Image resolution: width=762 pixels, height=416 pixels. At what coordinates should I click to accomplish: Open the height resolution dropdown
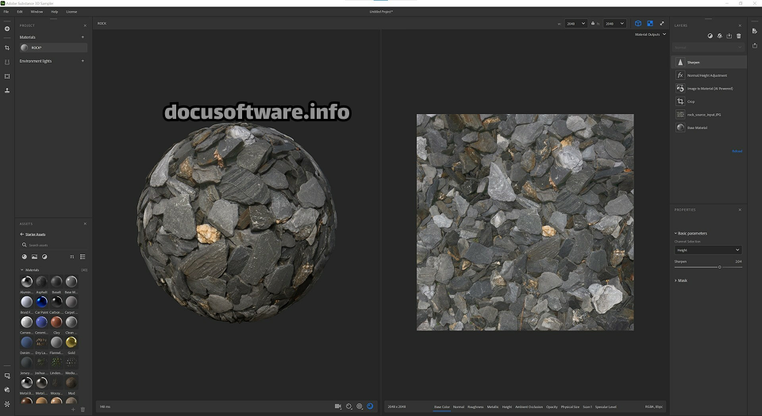coord(614,23)
